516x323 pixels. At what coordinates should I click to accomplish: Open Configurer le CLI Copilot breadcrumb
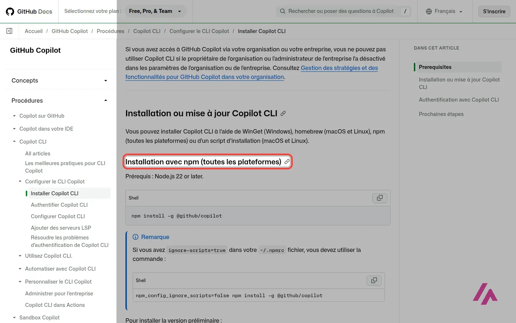[199, 31]
